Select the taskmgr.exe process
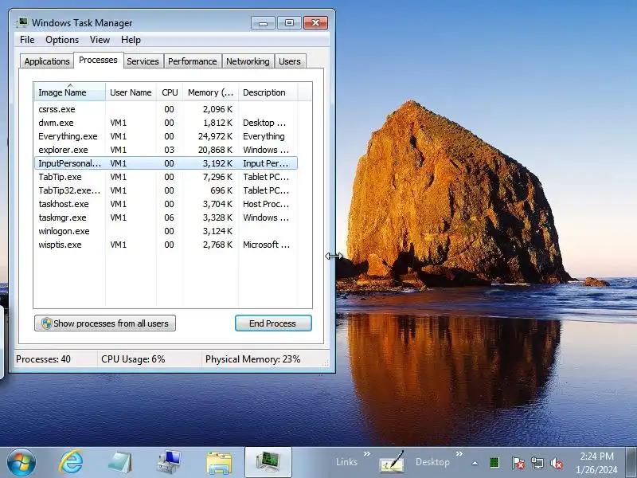The height and width of the screenshot is (478, 637). point(166,217)
